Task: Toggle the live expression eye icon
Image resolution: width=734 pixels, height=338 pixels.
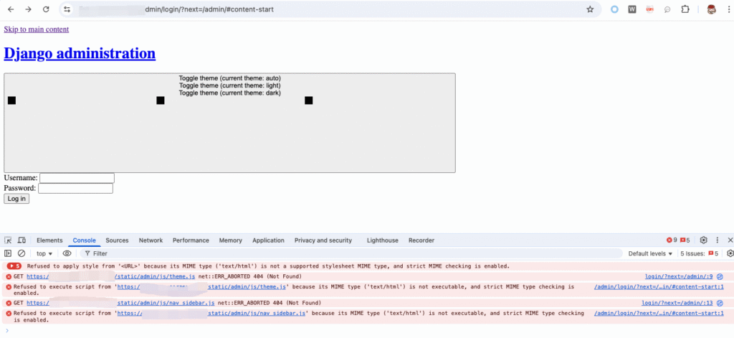Action: click(67, 253)
